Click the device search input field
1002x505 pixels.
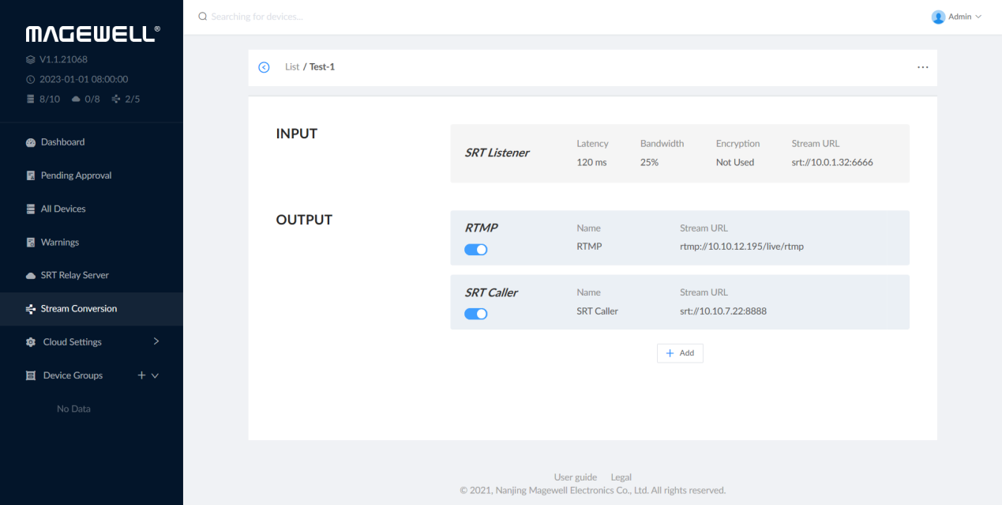[x=316, y=17]
